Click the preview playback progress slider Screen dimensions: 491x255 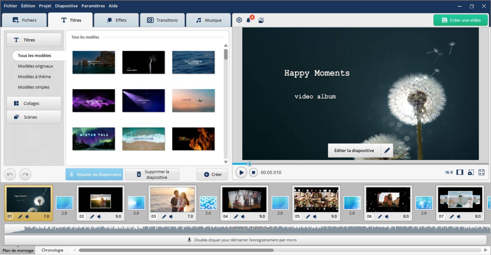[x=250, y=164]
